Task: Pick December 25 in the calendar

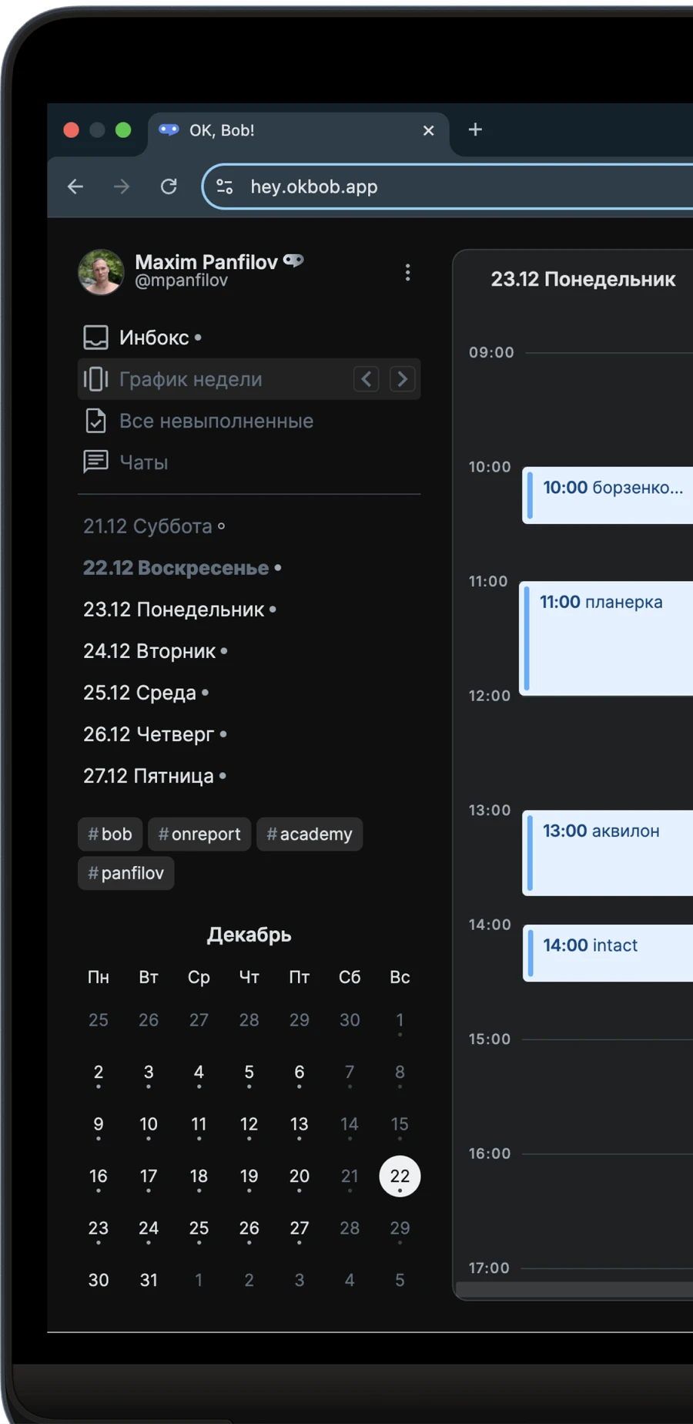Action: click(199, 1228)
